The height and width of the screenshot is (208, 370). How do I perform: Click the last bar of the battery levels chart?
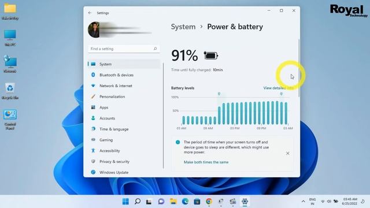(x=286, y=113)
